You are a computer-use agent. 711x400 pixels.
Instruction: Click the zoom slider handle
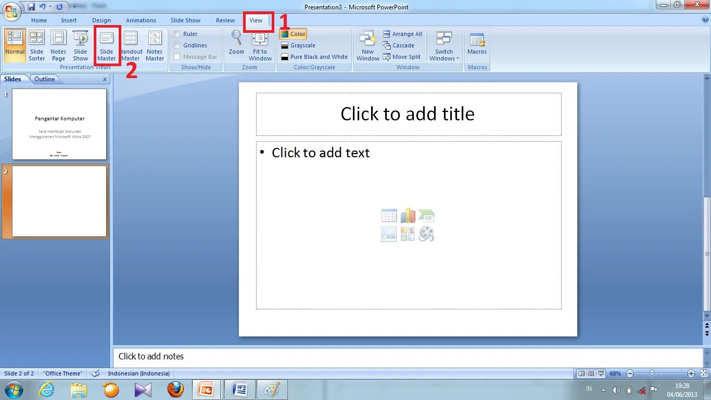pyautogui.click(x=652, y=373)
